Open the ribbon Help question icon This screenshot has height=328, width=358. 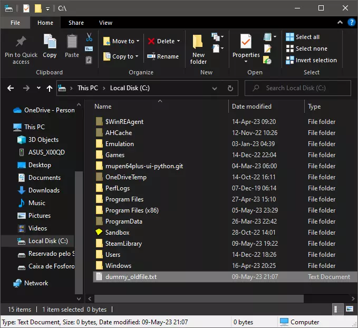[x=351, y=23]
